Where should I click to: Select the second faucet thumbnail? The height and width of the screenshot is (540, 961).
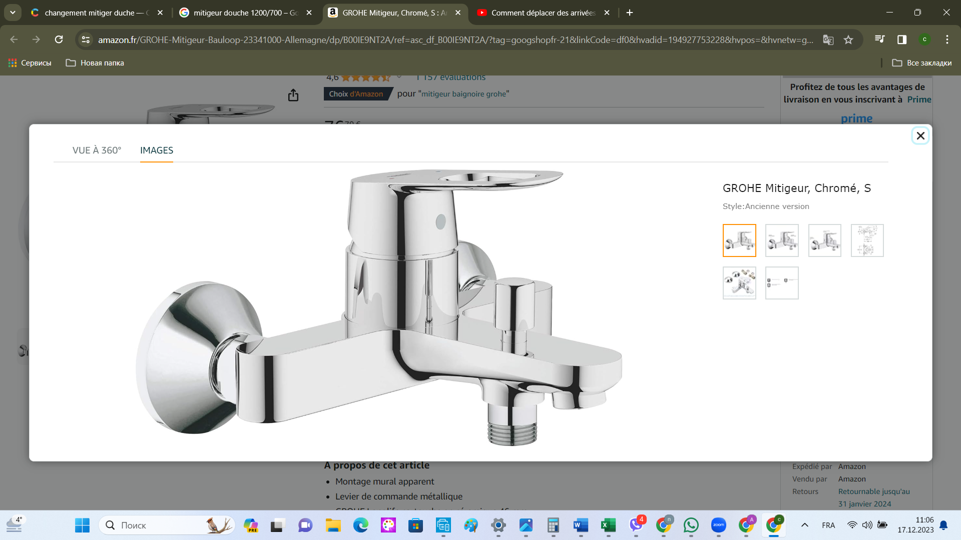coord(782,240)
